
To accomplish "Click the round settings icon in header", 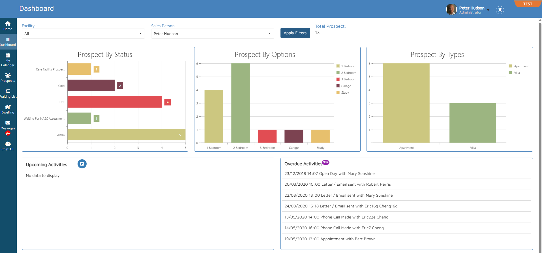I will pyautogui.click(x=500, y=10).
